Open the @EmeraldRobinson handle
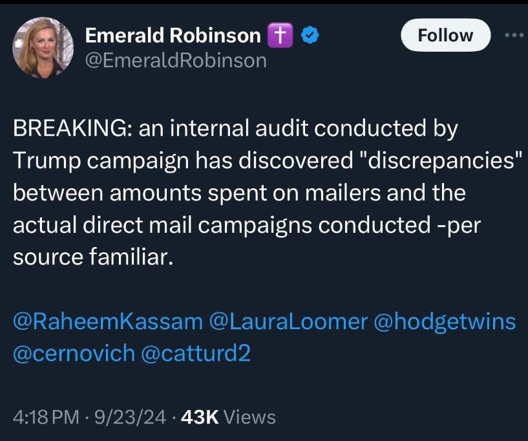528x441 pixels. [x=176, y=61]
